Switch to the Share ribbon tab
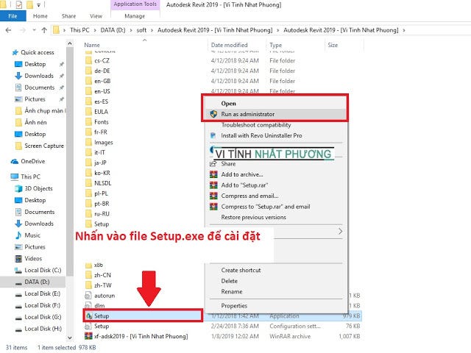Viewport: 471px width, 353px height. tap(68, 16)
